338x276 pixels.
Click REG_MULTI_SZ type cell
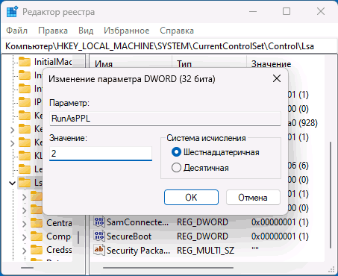(x=205, y=251)
